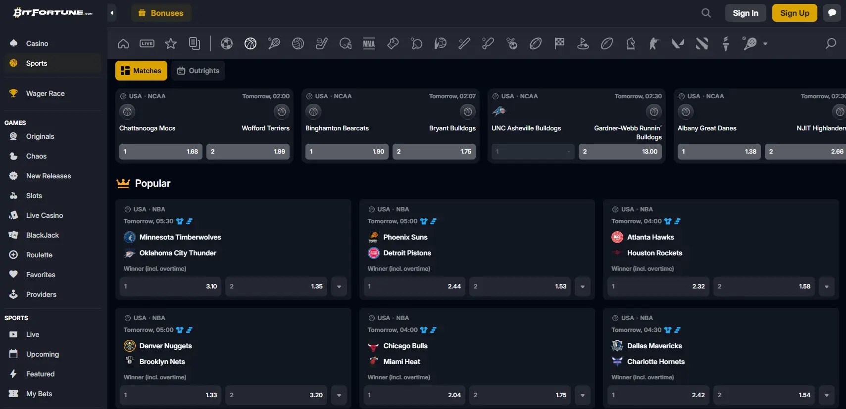Select the table tennis paddle icon
Viewport: 846px width, 409px height.
(417, 43)
